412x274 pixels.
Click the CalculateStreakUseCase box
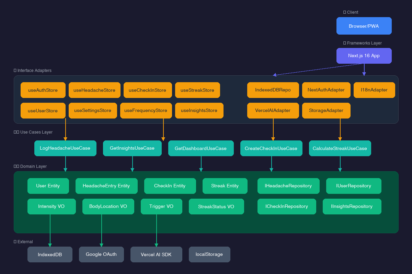[x=340, y=148]
